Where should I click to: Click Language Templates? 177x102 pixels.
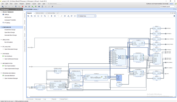point(10,20)
